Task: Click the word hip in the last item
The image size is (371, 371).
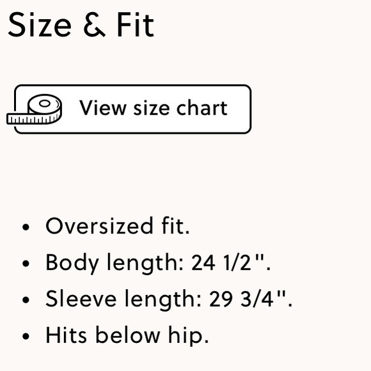Action: [x=189, y=336]
